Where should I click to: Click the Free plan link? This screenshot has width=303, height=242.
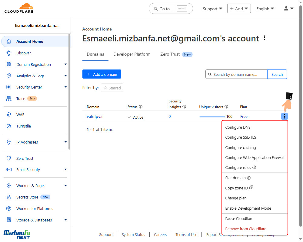click(x=244, y=116)
